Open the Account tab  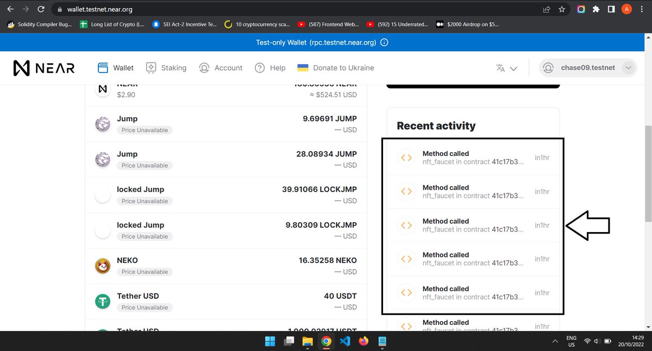click(x=221, y=67)
